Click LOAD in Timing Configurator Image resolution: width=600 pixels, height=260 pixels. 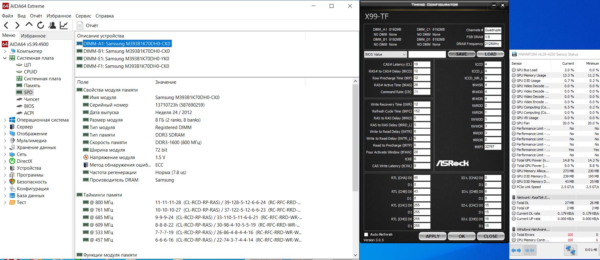(490, 54)
